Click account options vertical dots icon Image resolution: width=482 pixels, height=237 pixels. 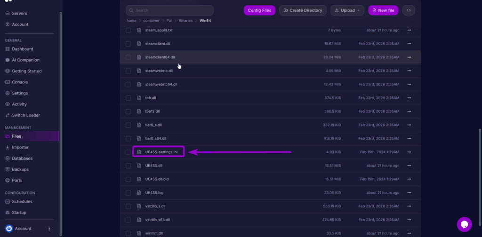49,229
